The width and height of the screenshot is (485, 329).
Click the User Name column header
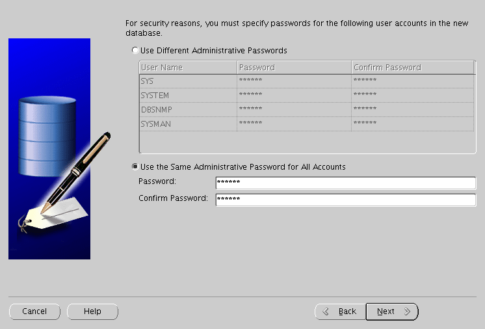[x=188, y=68]
